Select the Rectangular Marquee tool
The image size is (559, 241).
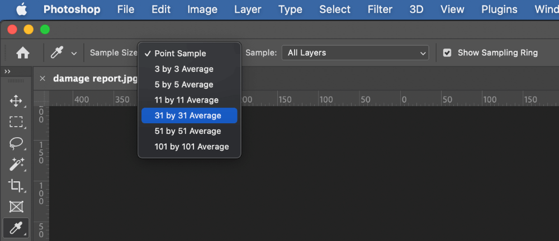pos(16,122)
